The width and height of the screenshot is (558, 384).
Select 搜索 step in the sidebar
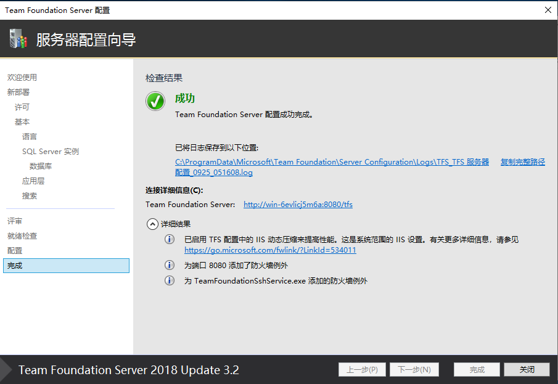click(x=30, y=196)
